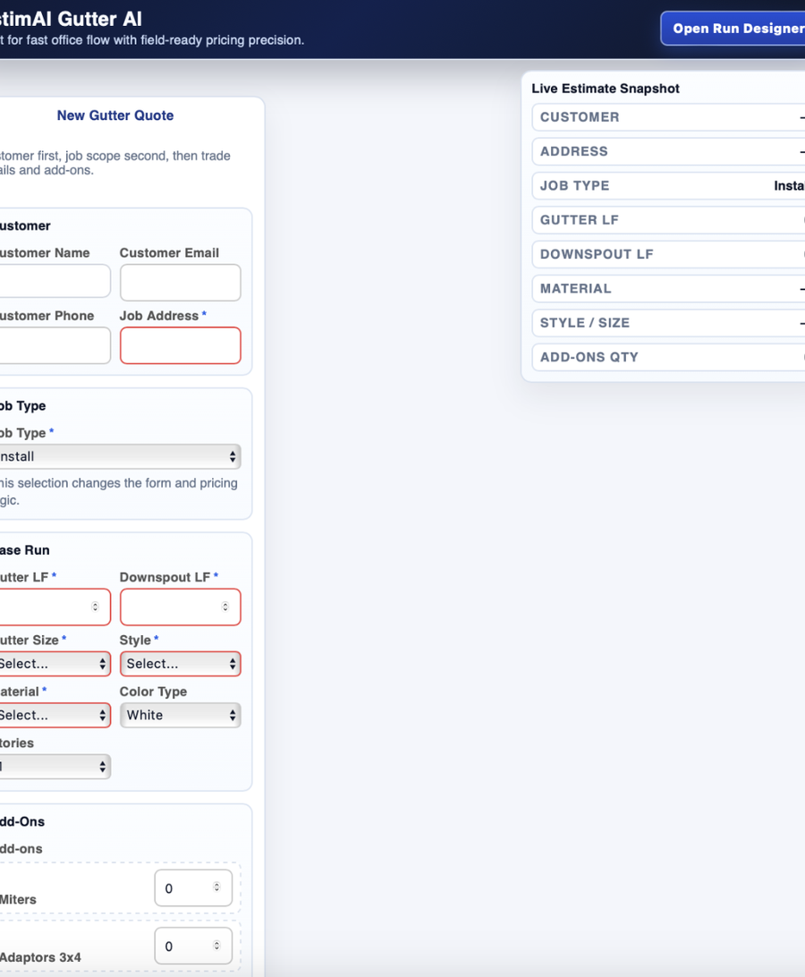The image size is (805, 977).
Task: Increment the Miters quantity with the up arrow
Action: [215, 883]
